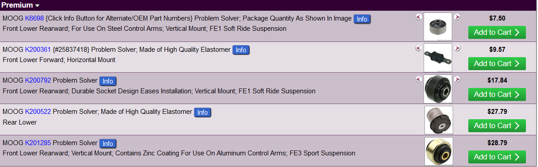
Task: Open part number K200522 link
Action: coord(38,112)
